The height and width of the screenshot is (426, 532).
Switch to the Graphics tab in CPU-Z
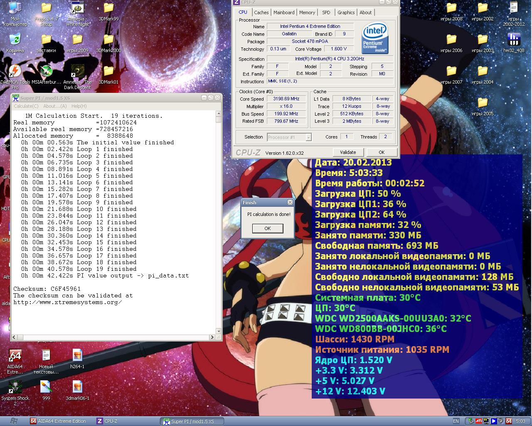346,12
